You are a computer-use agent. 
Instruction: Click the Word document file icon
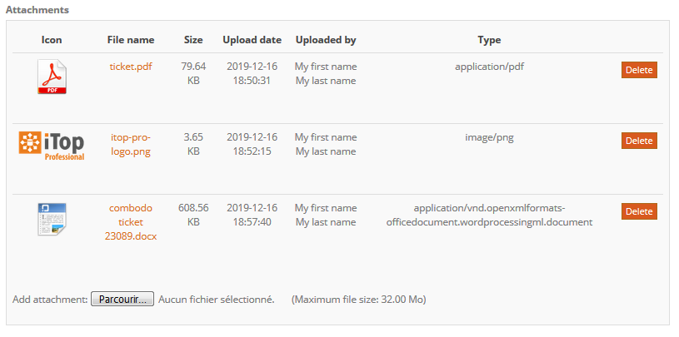(x=52, y=219)
